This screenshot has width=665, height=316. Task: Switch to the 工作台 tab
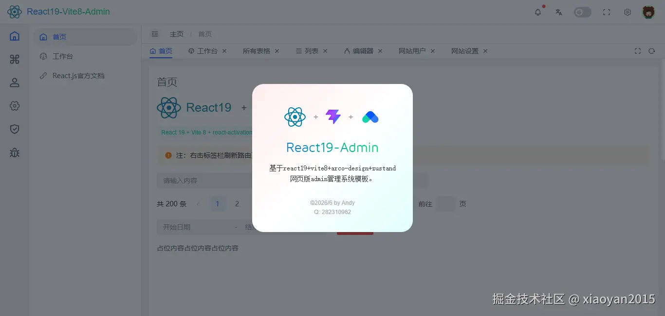[203, 51]
